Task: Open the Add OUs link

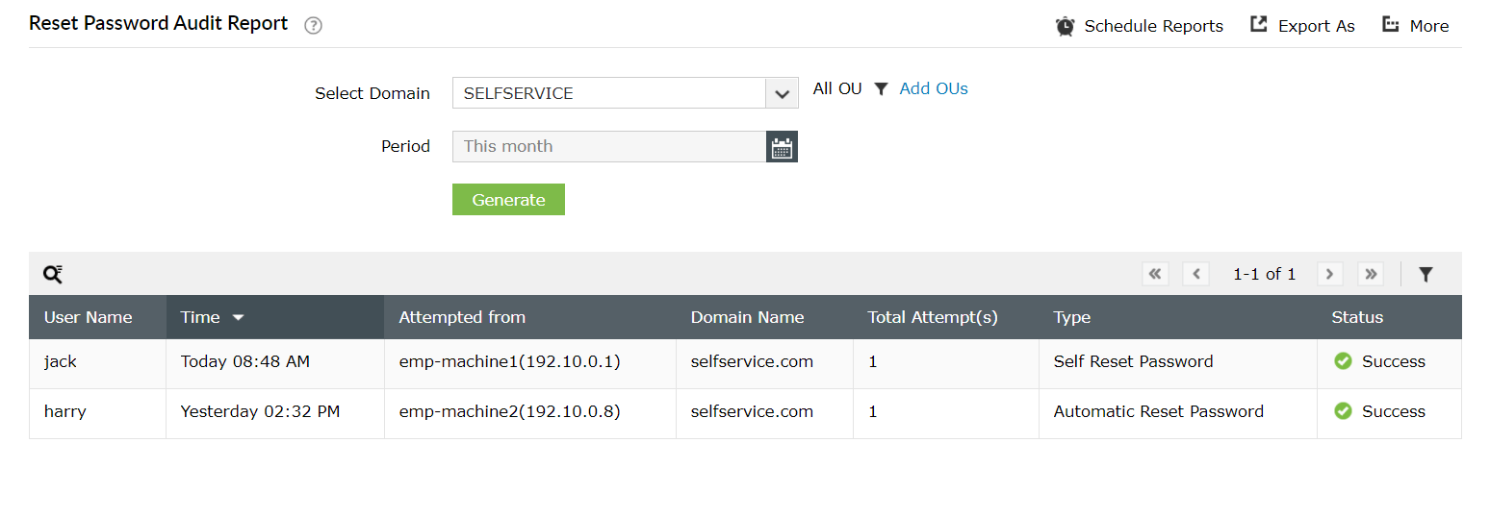Action: point(933,89)
